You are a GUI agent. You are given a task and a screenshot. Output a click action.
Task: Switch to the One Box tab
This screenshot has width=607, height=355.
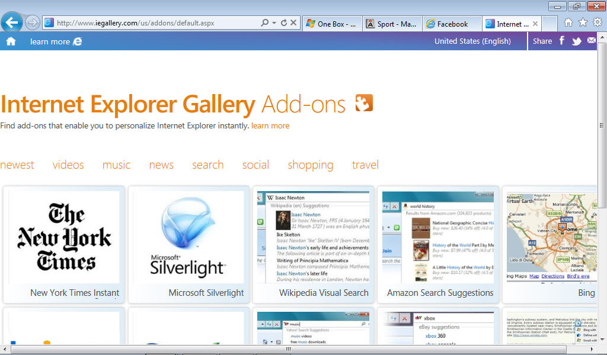tap(333, 24)
